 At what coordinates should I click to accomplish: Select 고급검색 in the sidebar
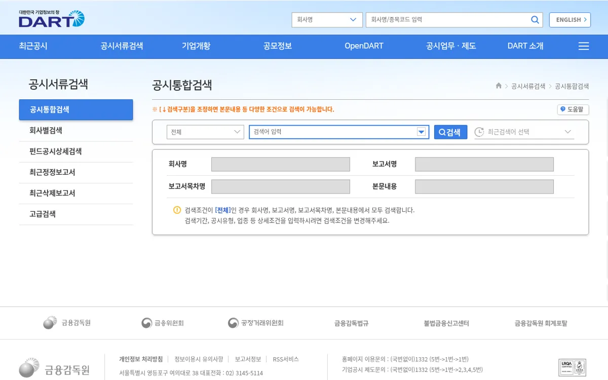76,214
